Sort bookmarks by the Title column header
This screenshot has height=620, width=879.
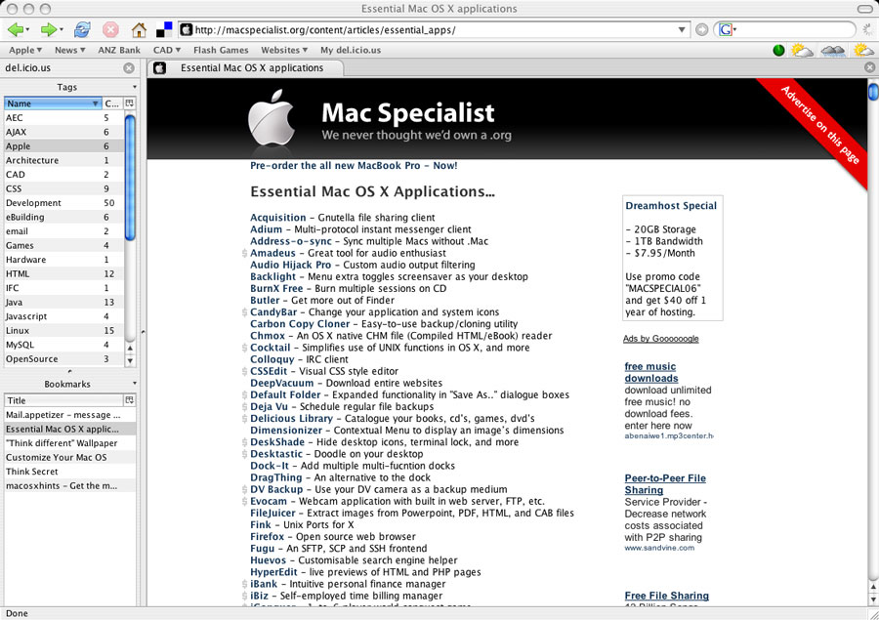tap(63, 400)
